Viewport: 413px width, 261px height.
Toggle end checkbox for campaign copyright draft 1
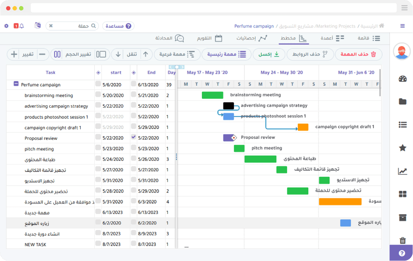[x=133, y=126]
